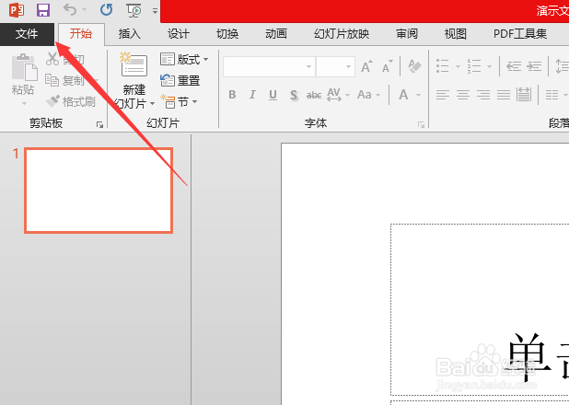Click the Save icon in quick access toolbar
This screenshot has height=405, width=569.
coord(43,10)
